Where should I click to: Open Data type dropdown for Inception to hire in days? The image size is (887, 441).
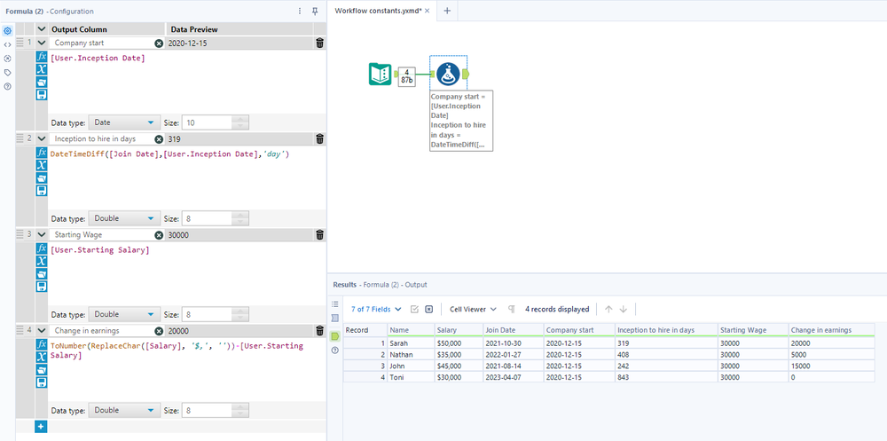coord(124,218)
